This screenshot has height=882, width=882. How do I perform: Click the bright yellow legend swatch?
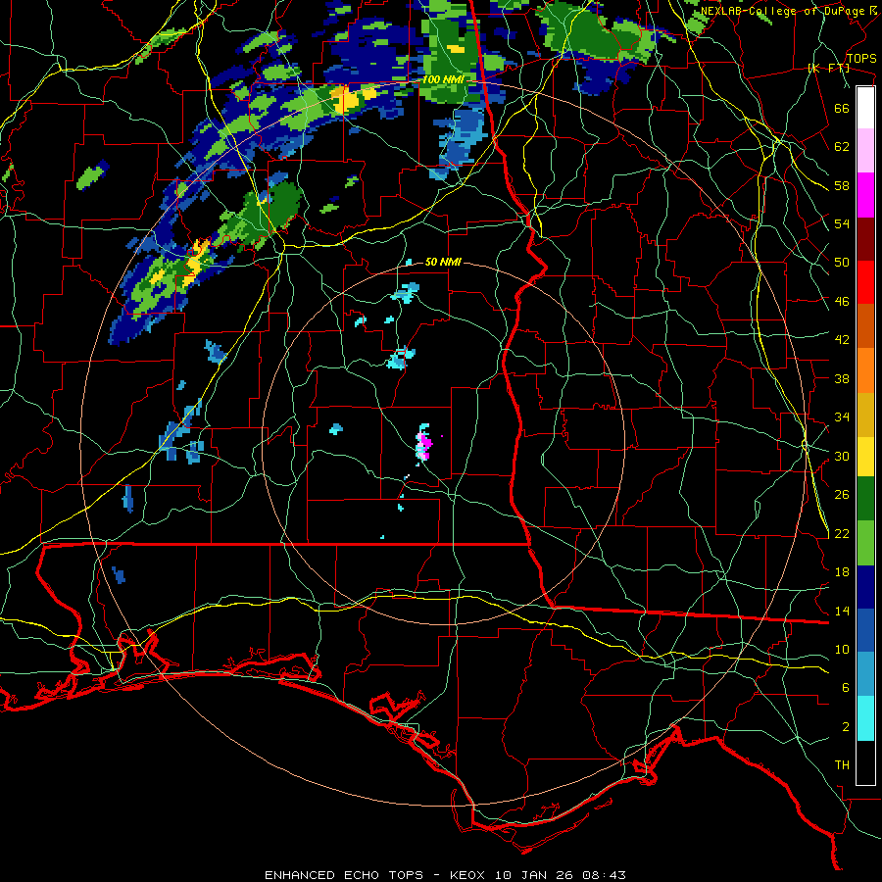pyautogui.click(x=865, y=457)
